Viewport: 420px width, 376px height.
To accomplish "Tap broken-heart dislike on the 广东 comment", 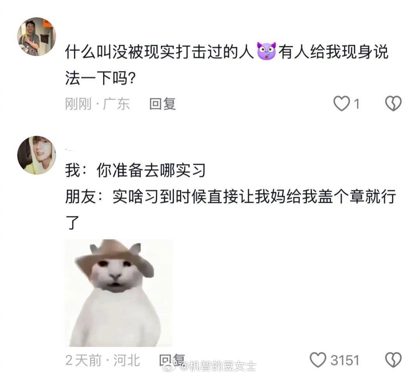I will (x=393, y=104).
